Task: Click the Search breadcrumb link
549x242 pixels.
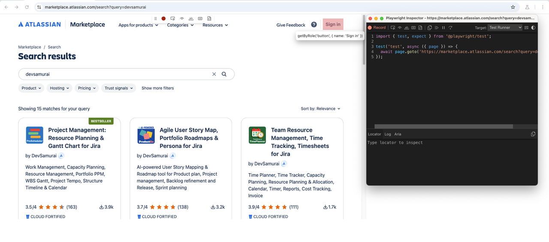Action: [x=54, y=47]
